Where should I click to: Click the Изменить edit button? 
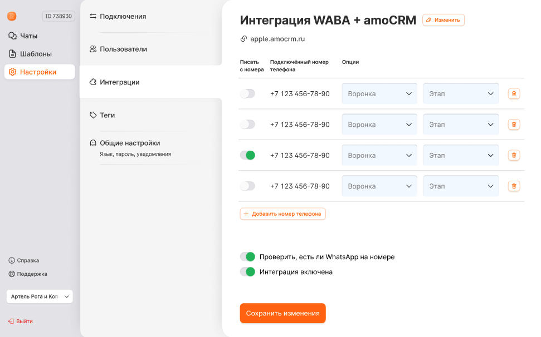click(443, 20)
